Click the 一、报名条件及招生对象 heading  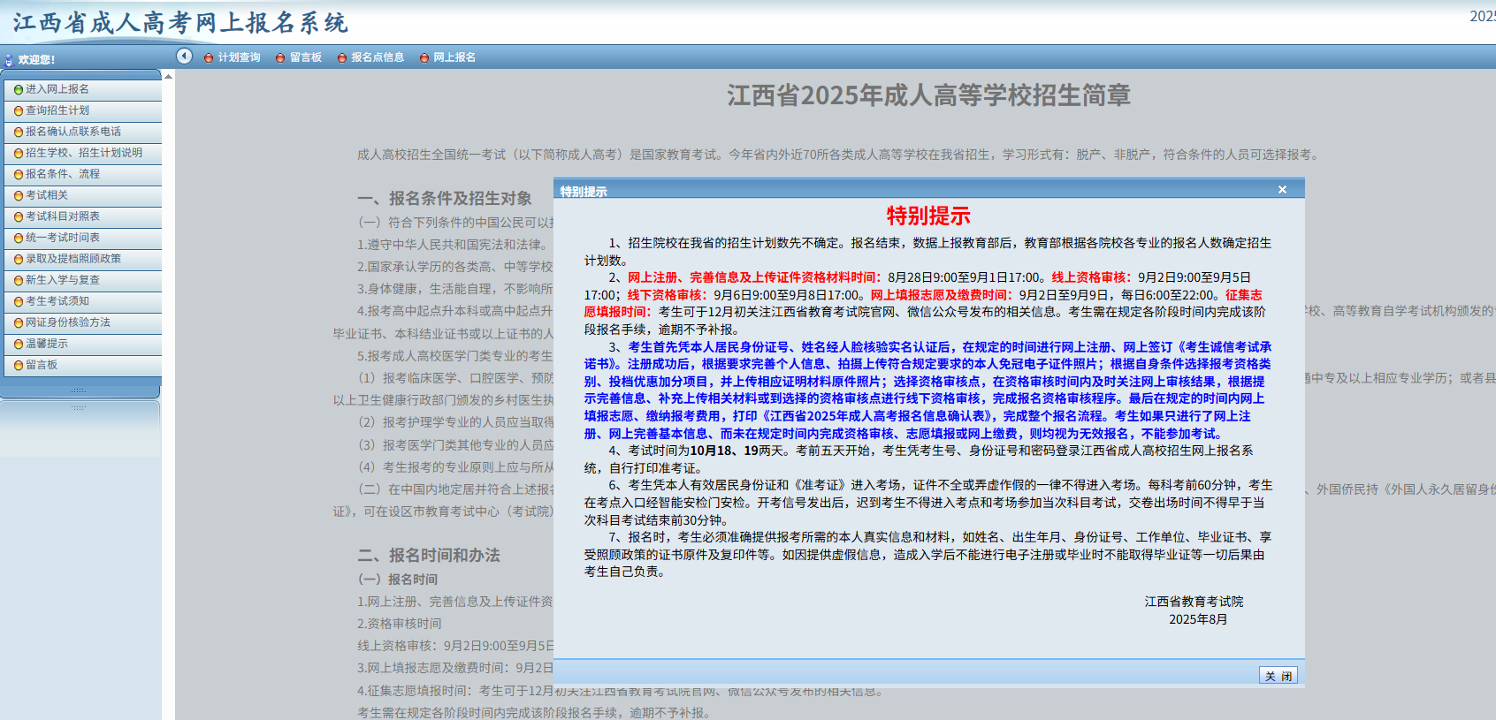[445, 199]
